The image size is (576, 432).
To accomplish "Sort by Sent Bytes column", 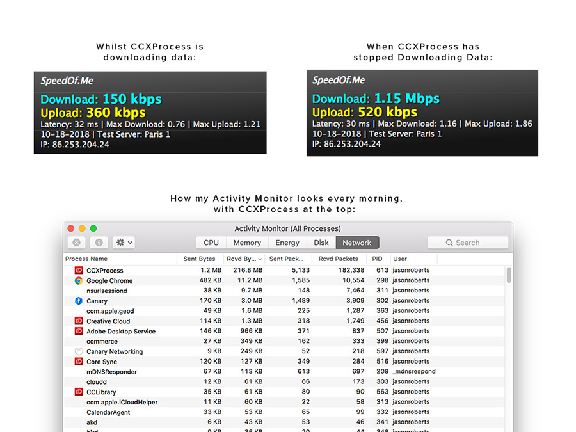I will click(x=199, y=259).
